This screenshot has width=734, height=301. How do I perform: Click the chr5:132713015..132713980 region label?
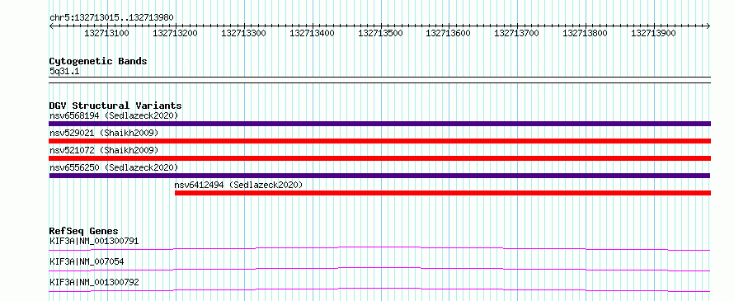point(111,18)
